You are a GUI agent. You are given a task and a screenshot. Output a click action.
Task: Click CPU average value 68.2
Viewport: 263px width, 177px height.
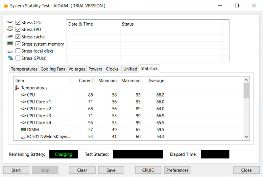[x=160, y=95]
